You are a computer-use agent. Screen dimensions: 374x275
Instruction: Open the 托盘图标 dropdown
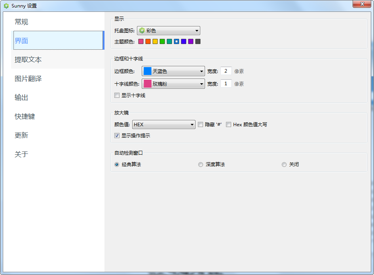coord(196,30)
